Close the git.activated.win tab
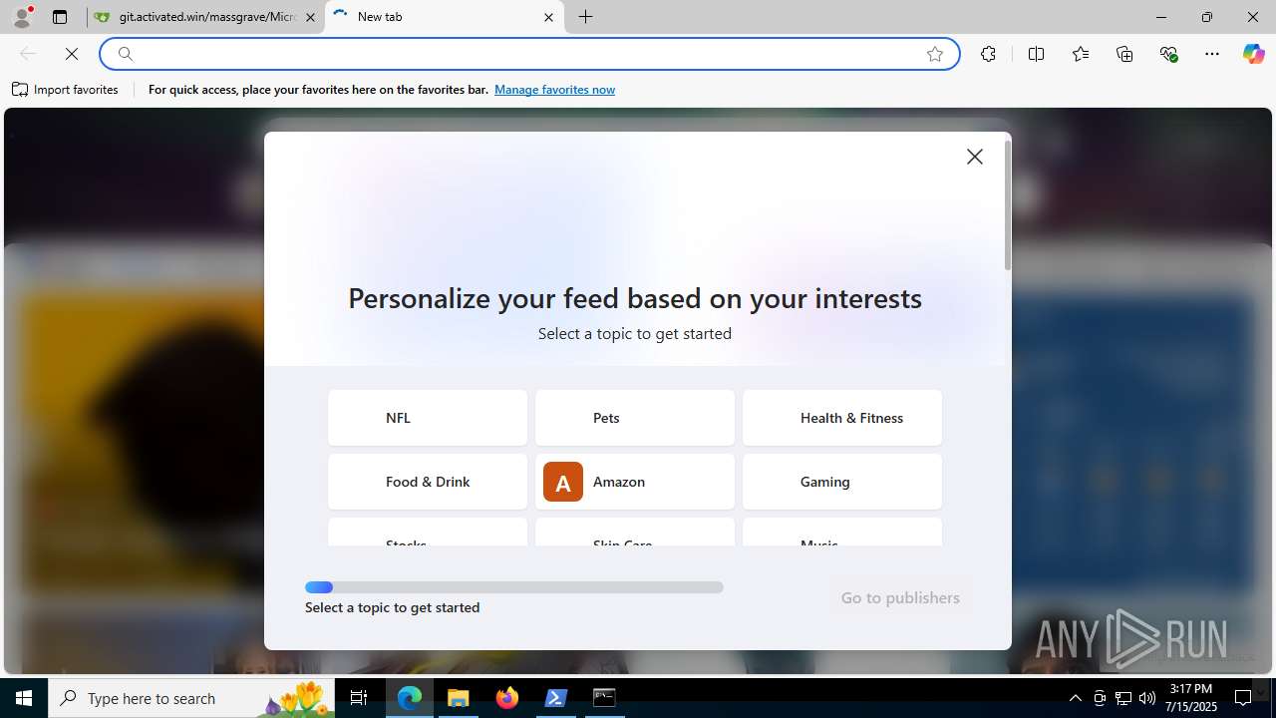 click(x=310, y=17)
